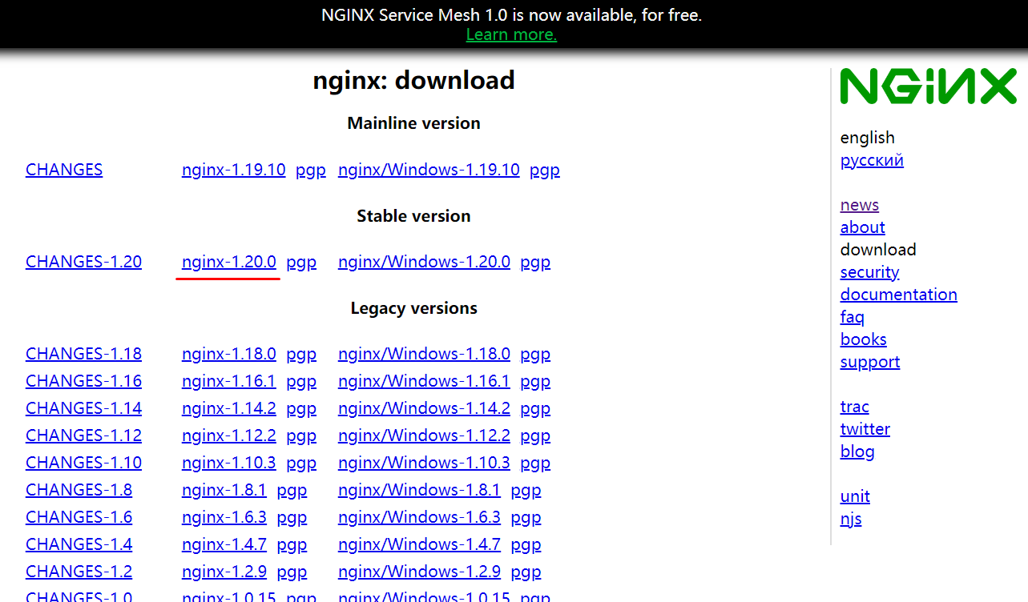Click the NGINX logo

[928, 86]
